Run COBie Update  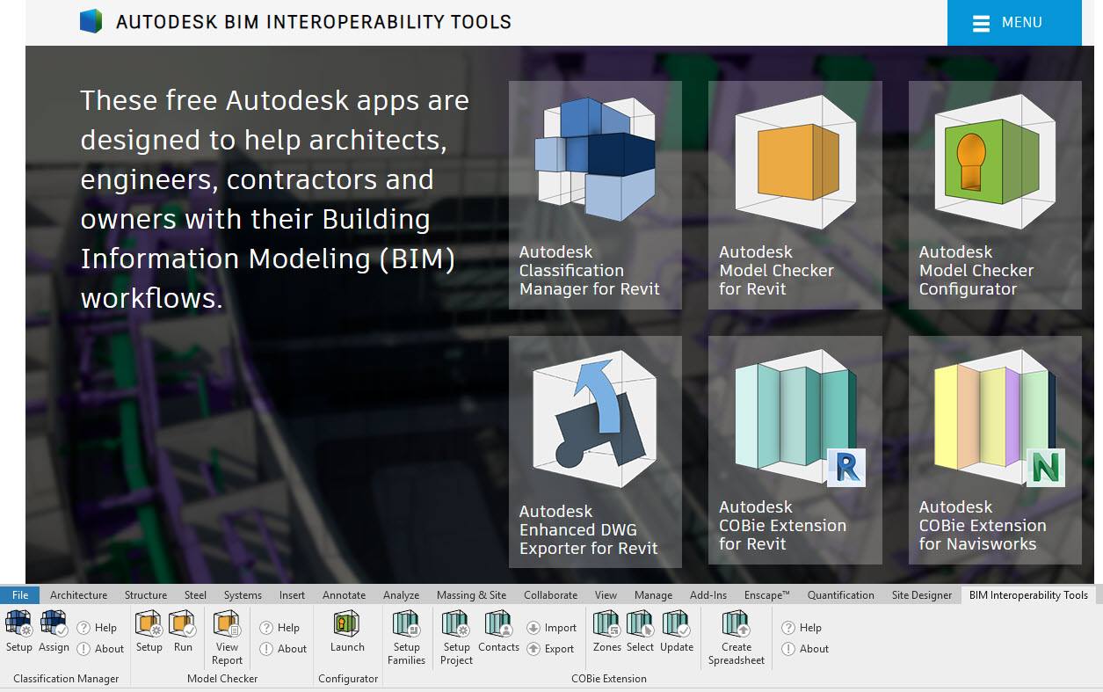click(x=677, y=632)
